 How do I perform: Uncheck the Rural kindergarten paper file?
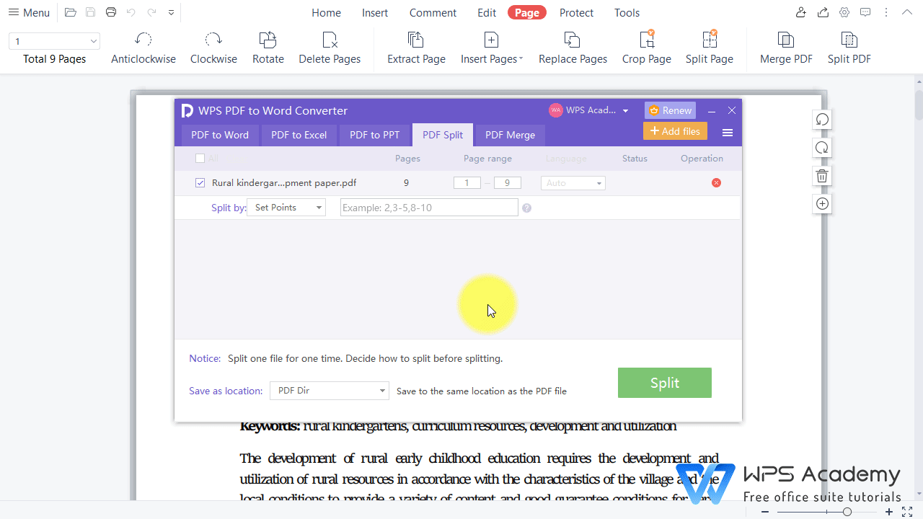click(x=200, y=182)
